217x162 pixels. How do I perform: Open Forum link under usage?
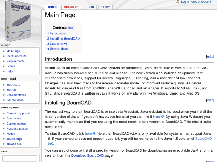coord(11,66)
